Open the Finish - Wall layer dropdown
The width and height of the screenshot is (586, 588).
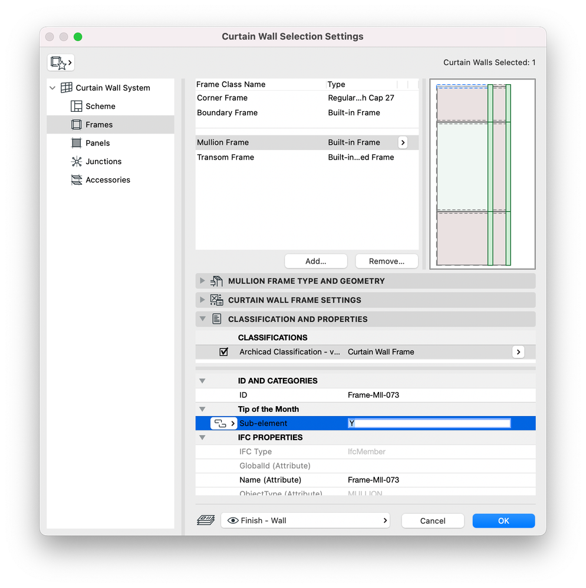[x=305, y=520]
